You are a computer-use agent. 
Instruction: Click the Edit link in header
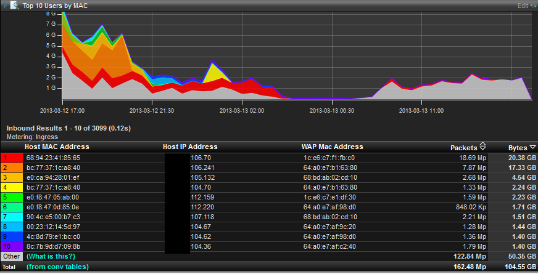[x=523, y=6]
